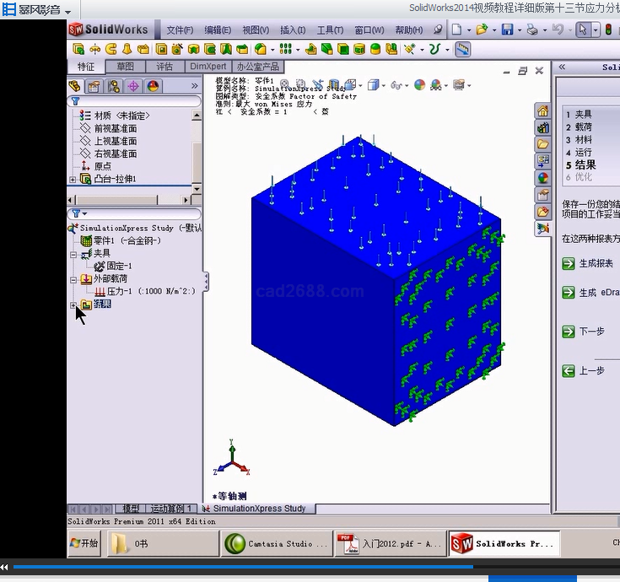Screen dimensions: 620x582
Task: Collapse the 外部载荷 external loads node
Action: coord(73,279)
